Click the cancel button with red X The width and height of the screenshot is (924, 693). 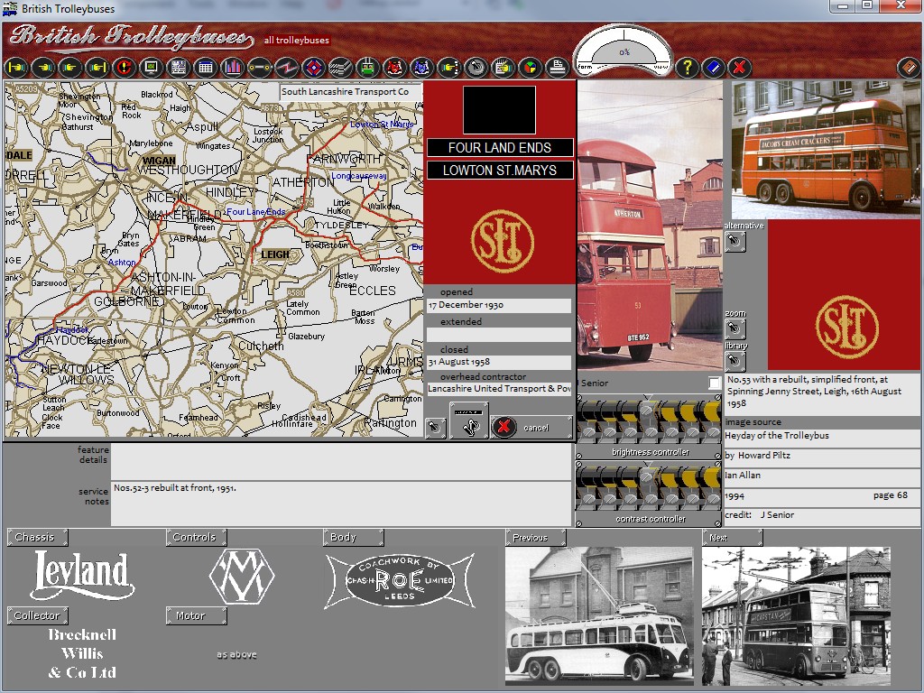point(531,427)
